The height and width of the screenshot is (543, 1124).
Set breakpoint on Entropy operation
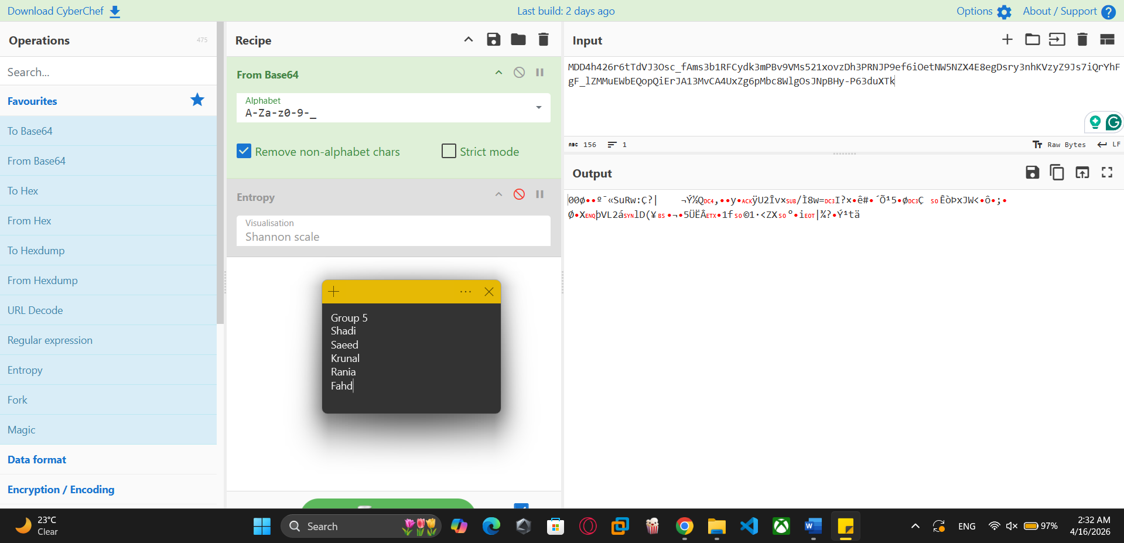point(540,194)
